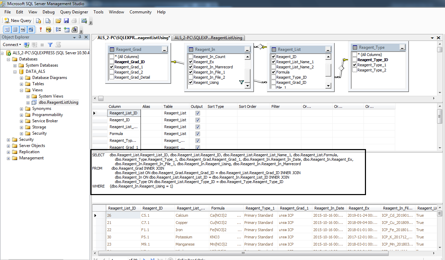Switch to the second ReagentListUsing tab
Viewport: 445px width, 260px height.
208,38
